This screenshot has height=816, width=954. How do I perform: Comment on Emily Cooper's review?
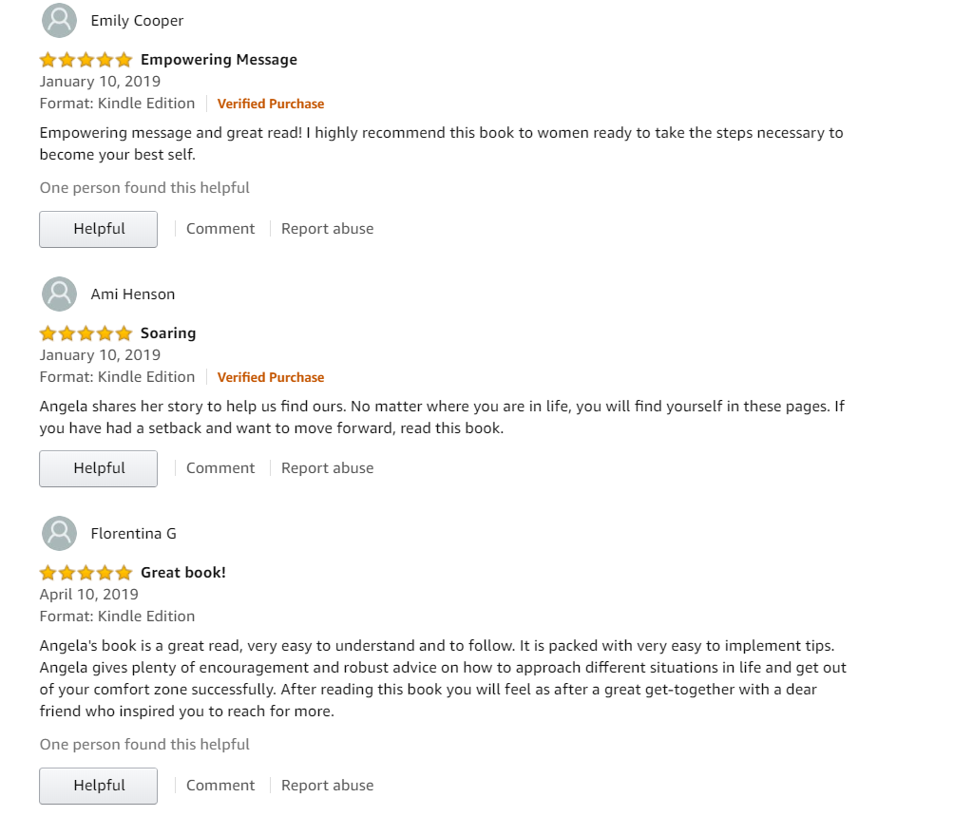click(x=220, y=229)
